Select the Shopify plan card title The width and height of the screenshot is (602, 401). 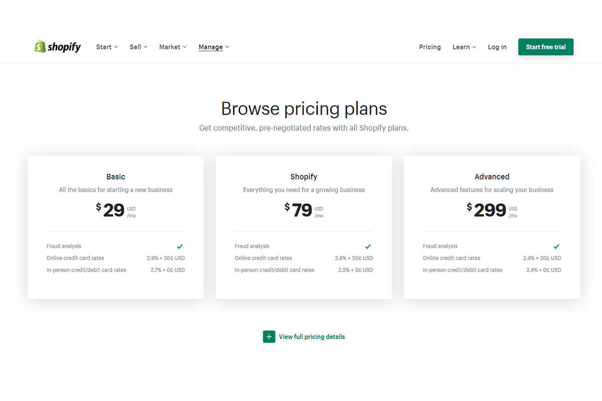[304, 177]
